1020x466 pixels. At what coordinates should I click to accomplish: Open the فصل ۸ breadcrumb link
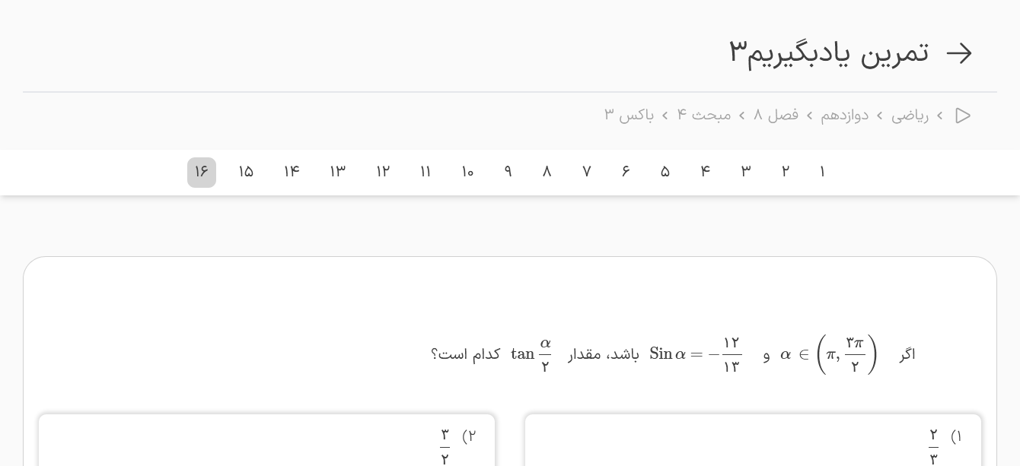point(776,116)
